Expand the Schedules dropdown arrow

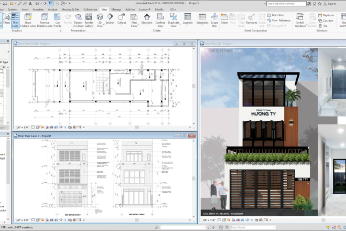[x=202, y=25]
